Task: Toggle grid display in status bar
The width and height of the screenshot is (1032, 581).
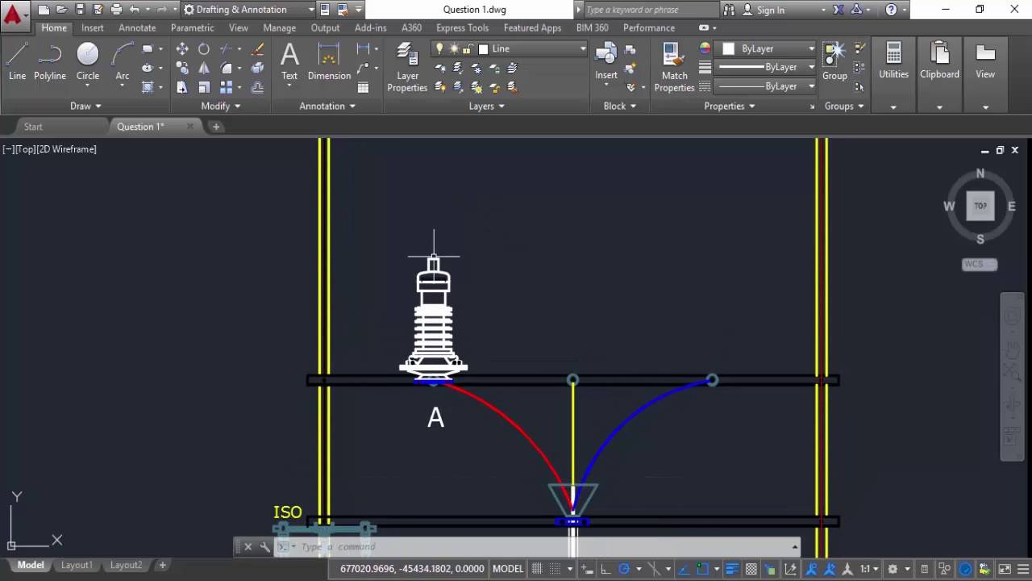Action: click(x=537, y=569)
